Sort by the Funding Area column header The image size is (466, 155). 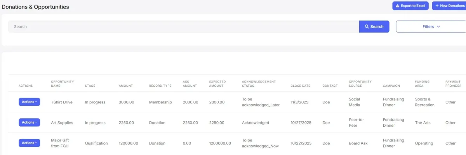point(423,84)
